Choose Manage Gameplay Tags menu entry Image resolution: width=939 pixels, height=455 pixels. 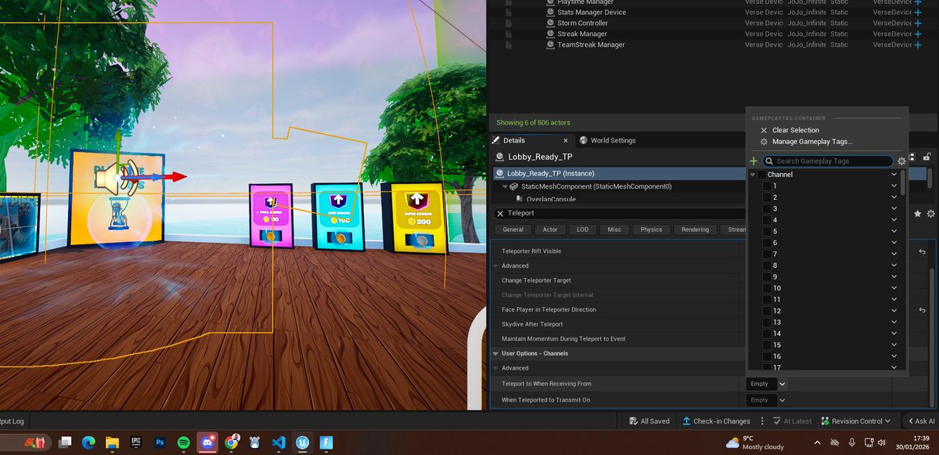pos(812,142)
